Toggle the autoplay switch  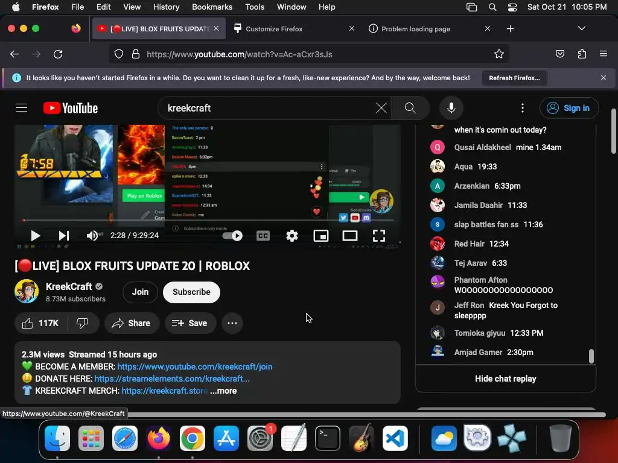click(232, 236)
